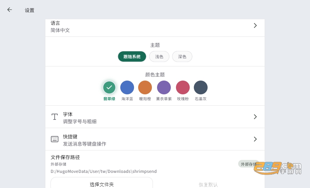Choose the 翡翠绿 green color swatch
This screenshot has height=188, width=310.
109,87
